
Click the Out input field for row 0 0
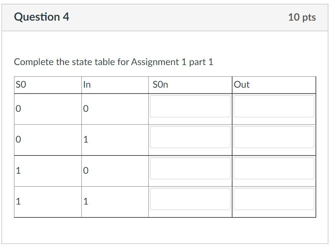(273, 106)
